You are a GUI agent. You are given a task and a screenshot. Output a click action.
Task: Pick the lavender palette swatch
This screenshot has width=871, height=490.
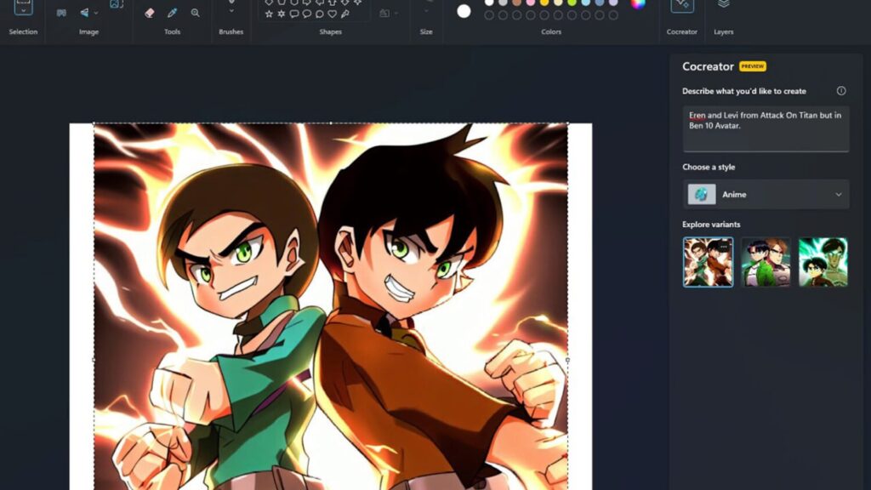(613, 3)
